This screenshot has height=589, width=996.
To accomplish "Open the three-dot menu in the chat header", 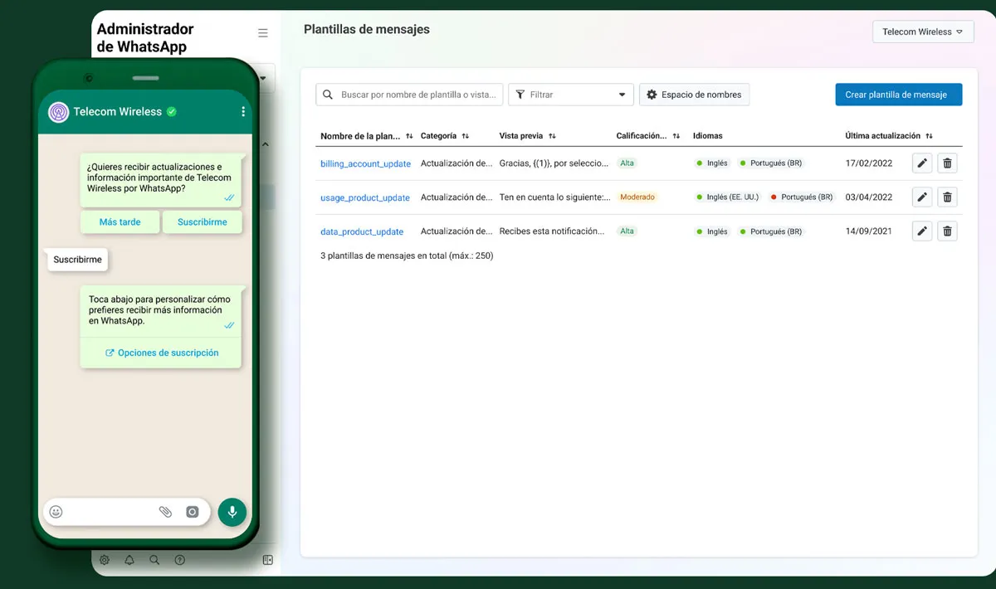I will tap(243, 111).
